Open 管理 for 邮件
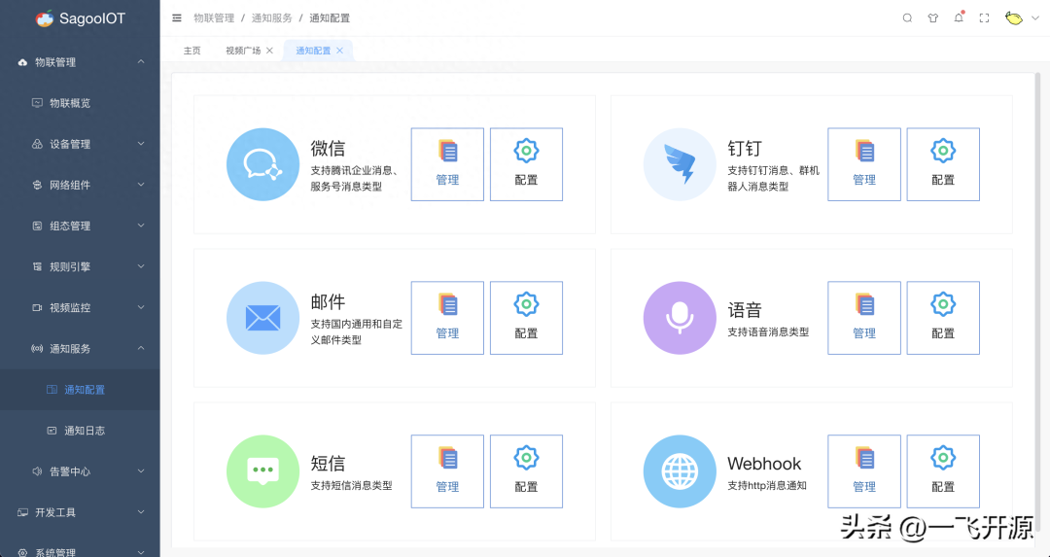Screen dimensions: 1050x557 [x=447, y=318]
